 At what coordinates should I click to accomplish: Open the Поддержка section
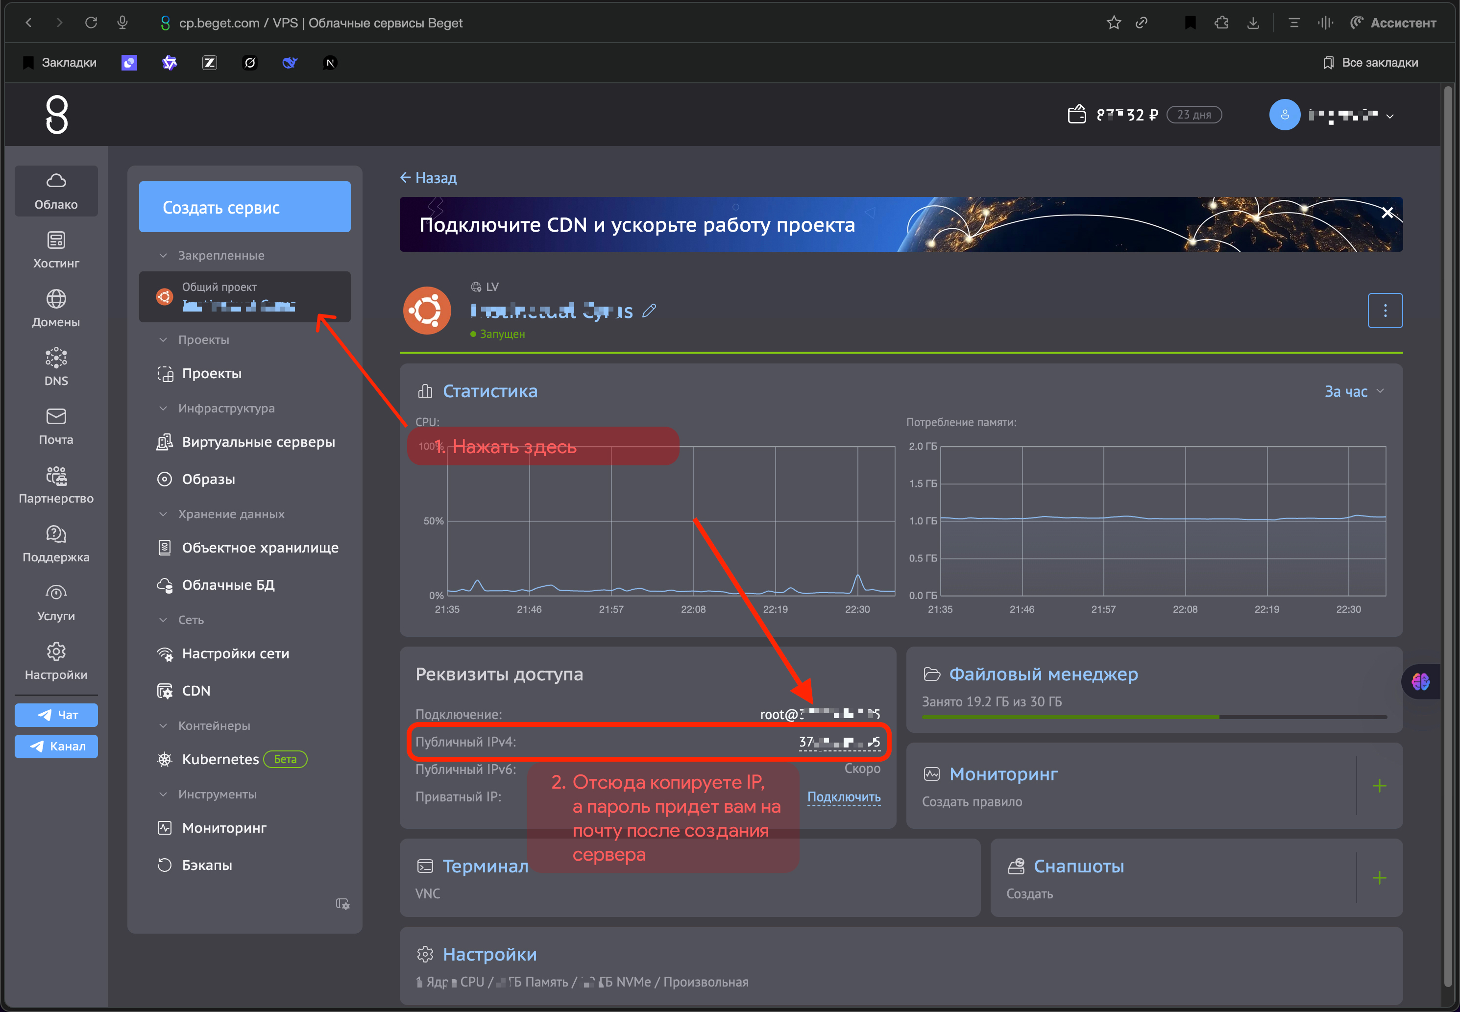click(x=56, y=543)
